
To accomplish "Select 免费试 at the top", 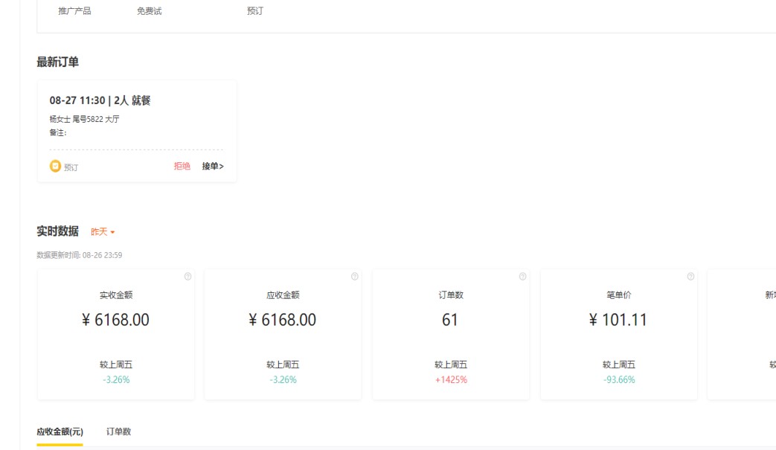I will [149, 11].
